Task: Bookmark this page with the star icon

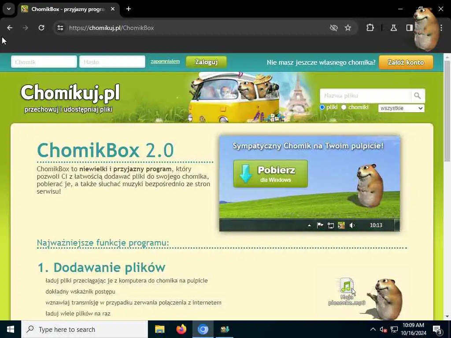Action: (x=348, y=28)
